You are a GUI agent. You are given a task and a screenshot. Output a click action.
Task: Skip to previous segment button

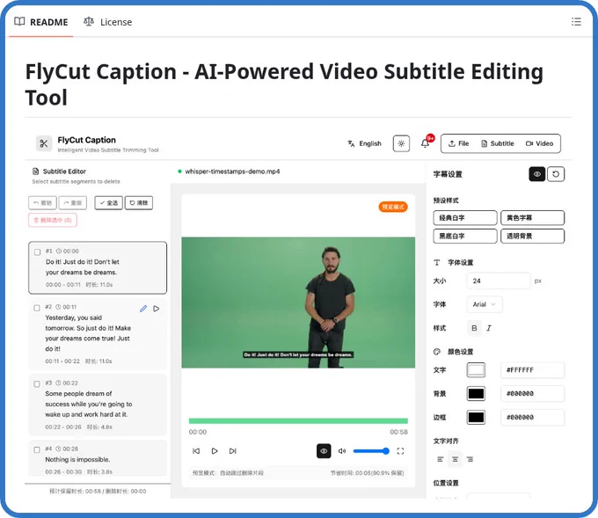pyautogui.click(x=196, y=451)
